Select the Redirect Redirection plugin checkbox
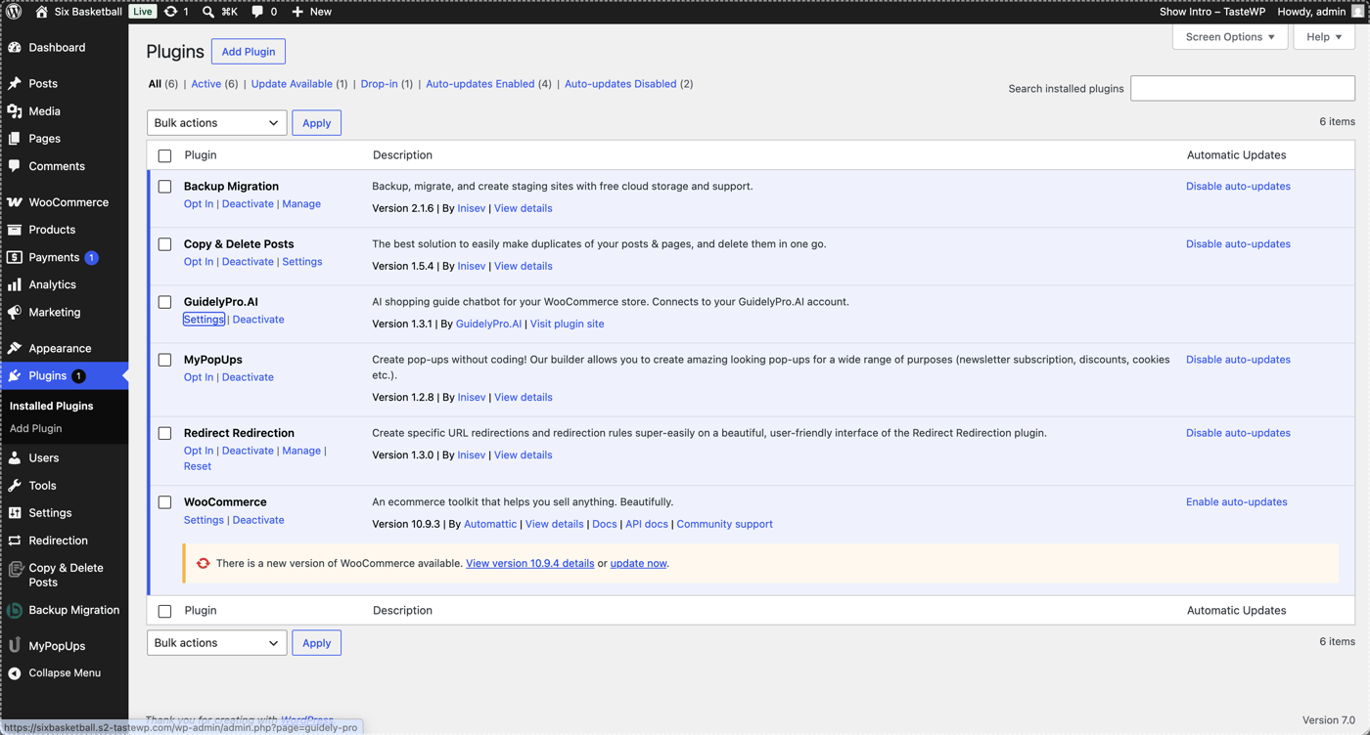This screenshot has width=1370, height=735. pyautogui.click(x=164, y=433)
